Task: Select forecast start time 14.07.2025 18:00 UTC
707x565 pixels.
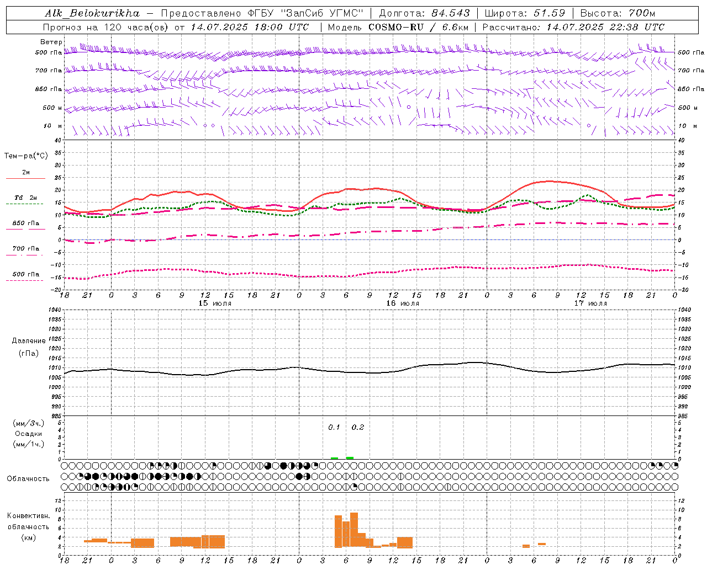Action: (x=250, y=27)
